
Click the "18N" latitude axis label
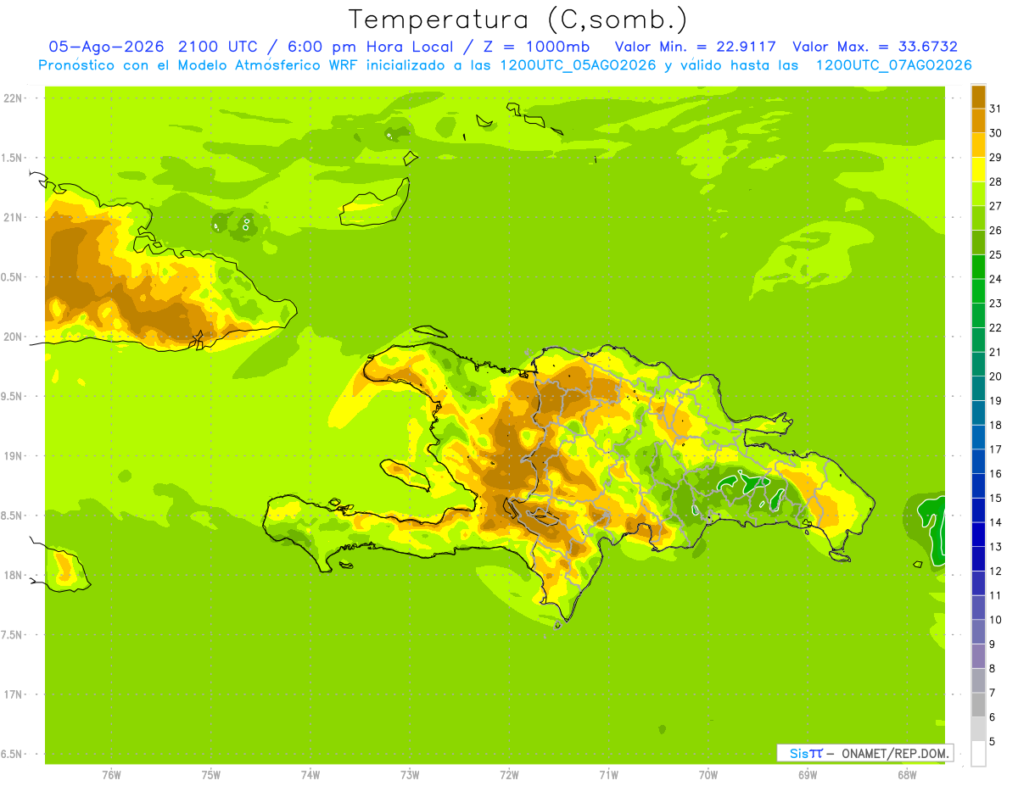pos(14,576)
